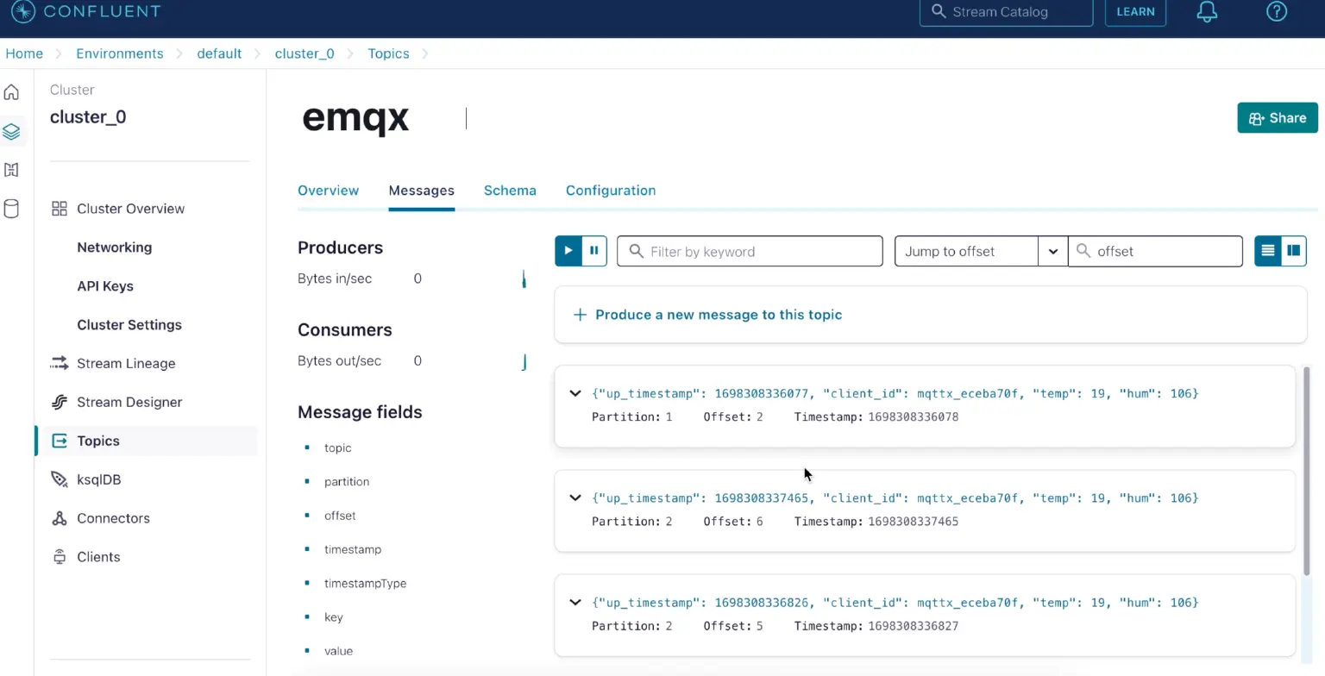The height and width of the screenshot is (676, 1325).
Task: Expand the message with Offset 6
Action: pyautogui.click(x=575, y=498)
